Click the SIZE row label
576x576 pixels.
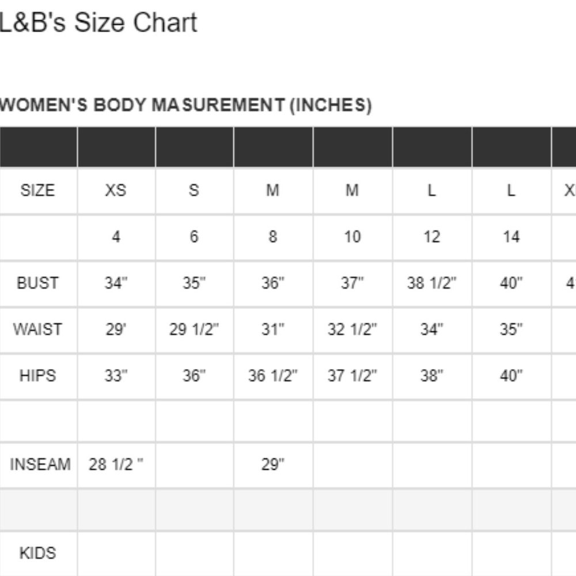pos(37,190)
